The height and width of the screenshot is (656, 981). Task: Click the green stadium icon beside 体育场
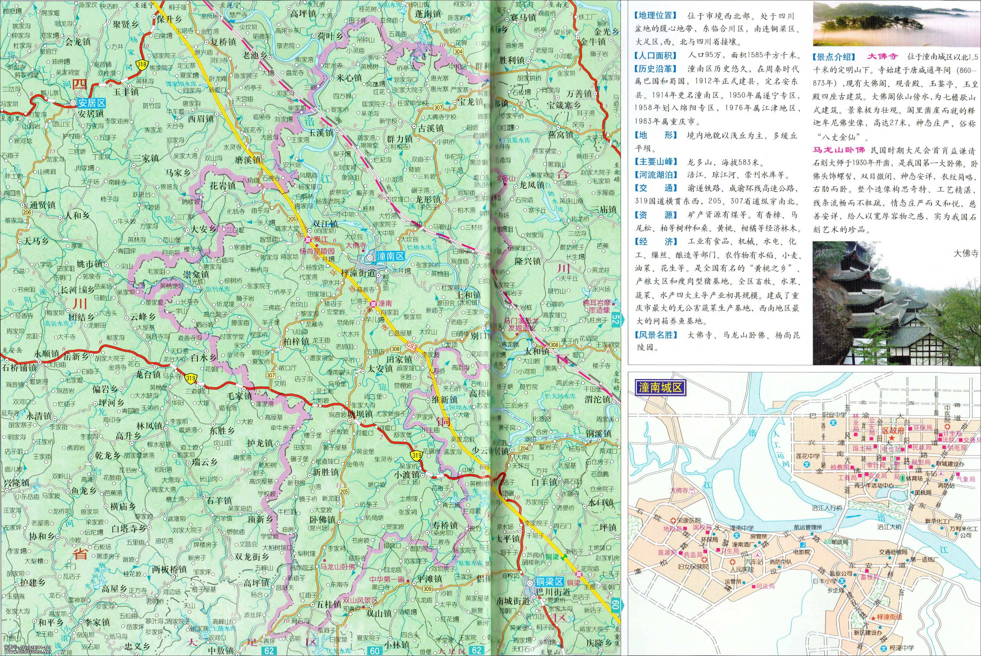click(x=903, y=478)
